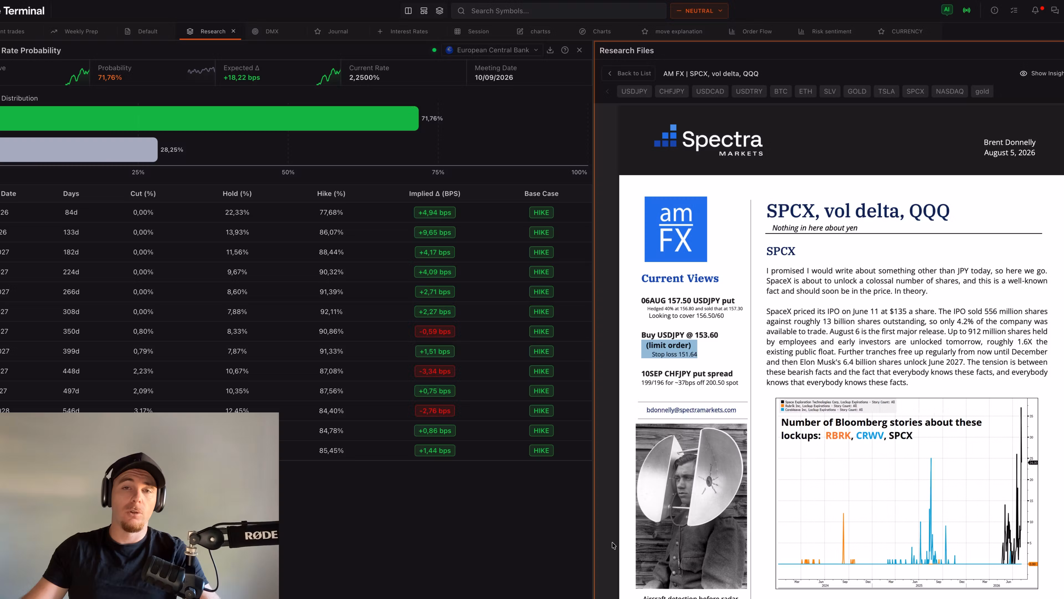
Task: Select the BTC tag
Action: coord(781,91)
